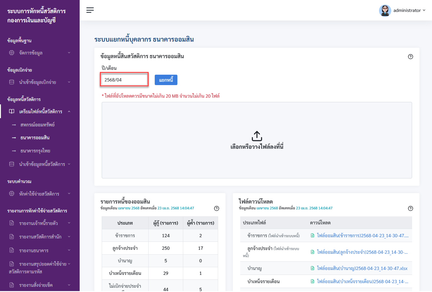Click the รายงานสั่งจ่ายเช็ค document icon
432x292 pixels.
[12, 285]
